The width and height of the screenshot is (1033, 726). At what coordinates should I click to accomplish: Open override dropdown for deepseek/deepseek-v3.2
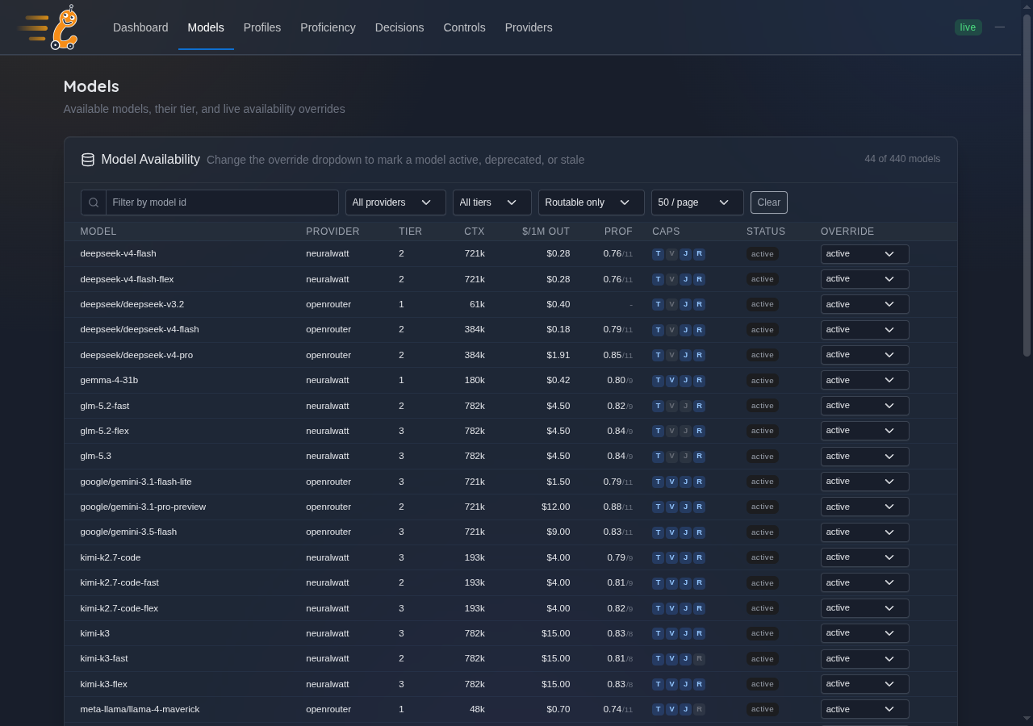[x=864, y=304]
